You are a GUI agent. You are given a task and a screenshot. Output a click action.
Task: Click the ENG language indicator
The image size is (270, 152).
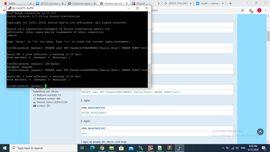pyautogui.click(x=243, y=148)
